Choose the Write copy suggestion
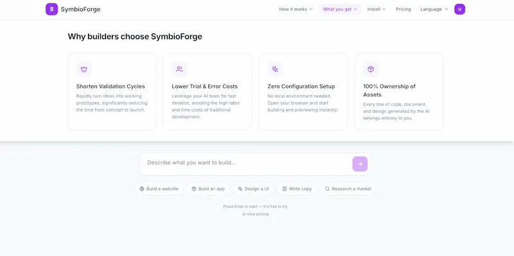The width and height of the screenshot is (514, 256). click(x=297, y=189)
